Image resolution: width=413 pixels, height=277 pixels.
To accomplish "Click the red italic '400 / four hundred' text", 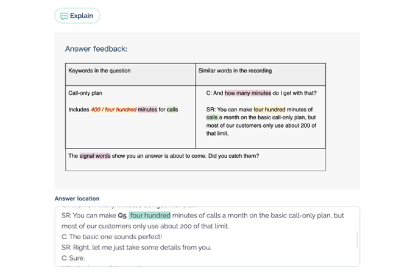I will pyautogui.click(x=113, y=110).
